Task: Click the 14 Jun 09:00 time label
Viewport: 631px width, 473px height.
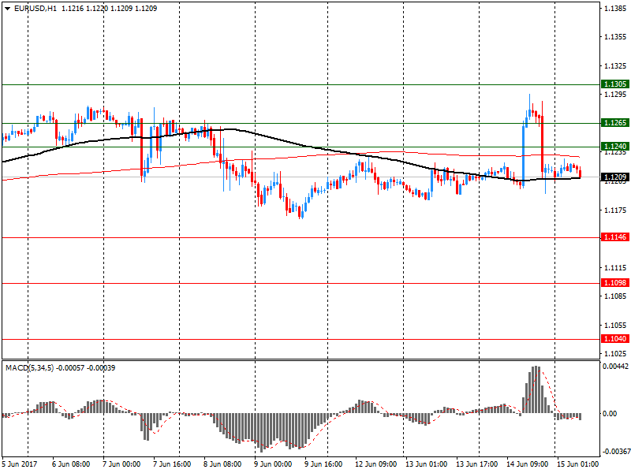Action: 527,464
